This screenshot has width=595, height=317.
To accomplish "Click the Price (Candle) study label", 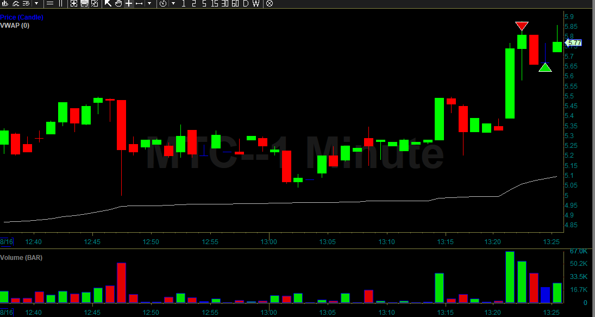I will [22, 17].
